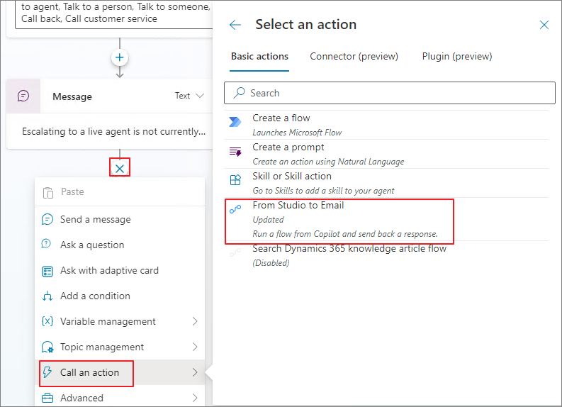Screen dimensions: 562x407
Task: Select Call an action menu item
Action: (x=120, y=372)
